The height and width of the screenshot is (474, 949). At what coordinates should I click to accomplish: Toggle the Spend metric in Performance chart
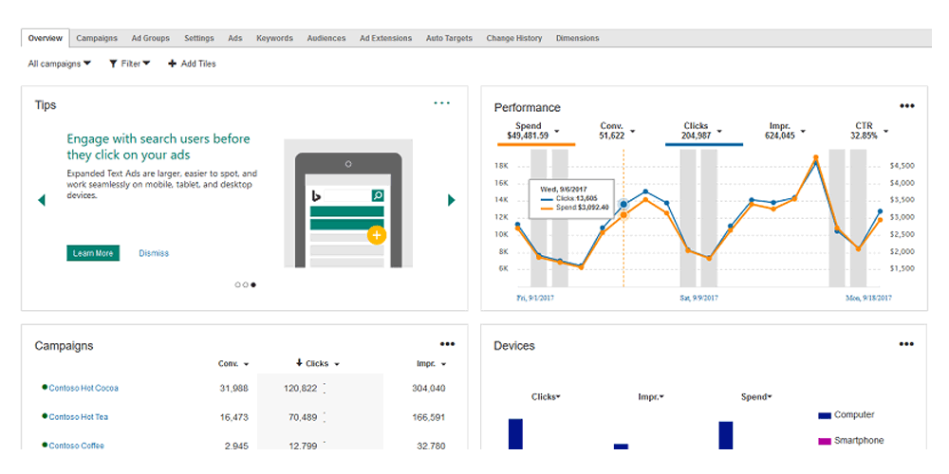click(x=529, y=131)
